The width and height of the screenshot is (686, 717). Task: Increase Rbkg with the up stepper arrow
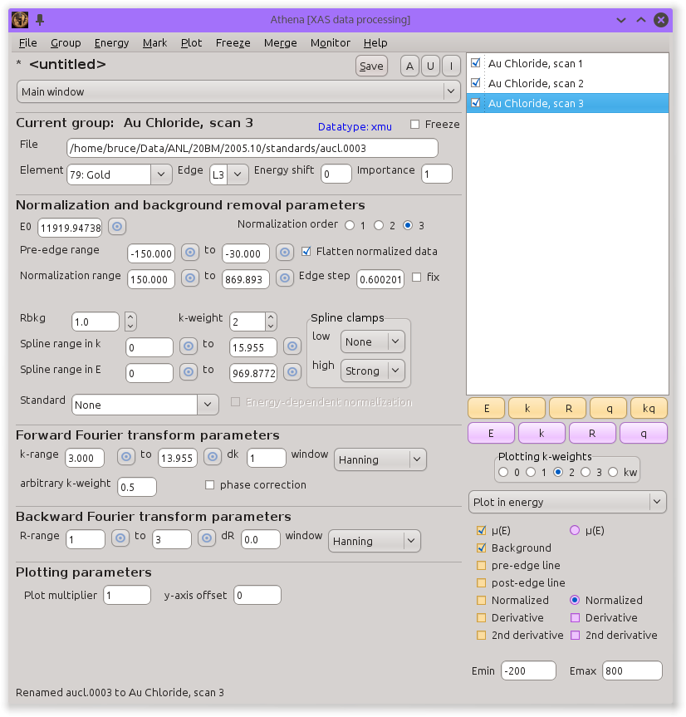(x=130, y=317)
